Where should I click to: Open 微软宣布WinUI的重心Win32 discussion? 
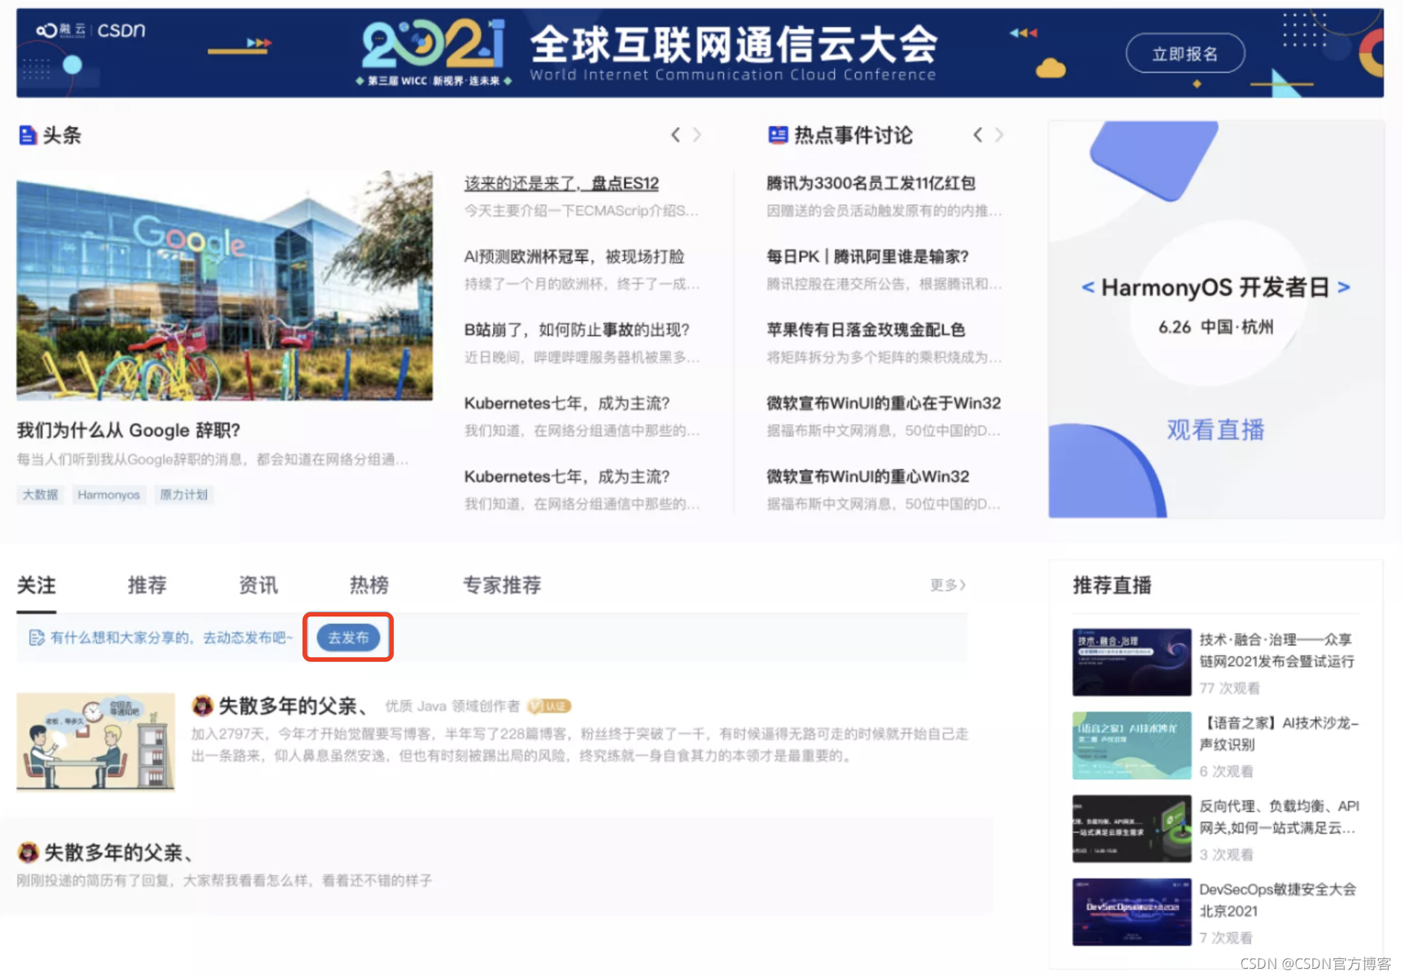click(x=868, y=476)
